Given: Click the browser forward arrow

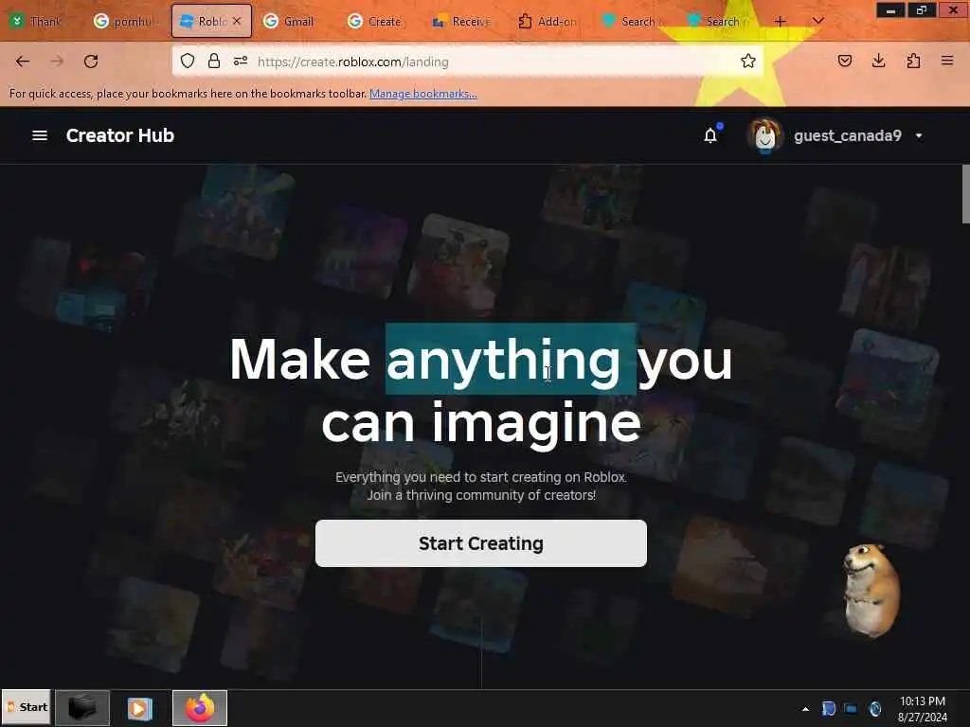Looking at the screenshot, I should coord(57,62).
